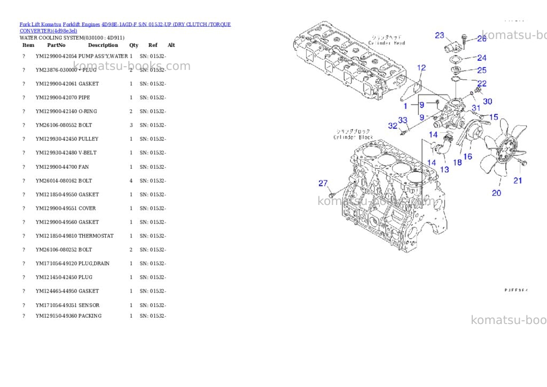Image resolution: width=547 pixels, height=387 pixels.
Task: Select part YM129900-44700 FAN
Action: tap(62, 167)
